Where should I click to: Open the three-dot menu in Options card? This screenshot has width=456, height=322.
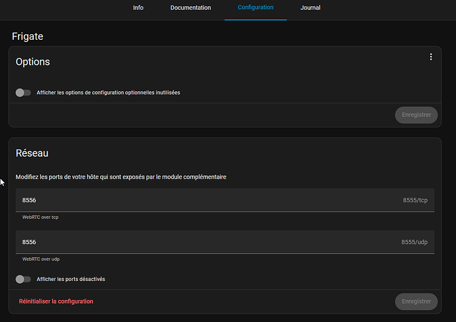(431, 57)
